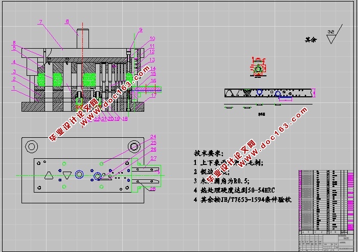Click the R0.5 fillet requirement line
Screen dimensions: 358x252
(221, 181)
